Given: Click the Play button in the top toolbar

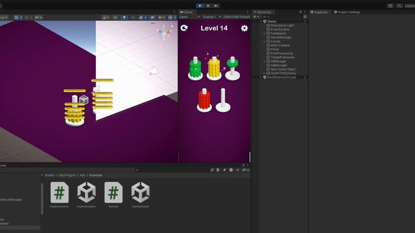Looking at the screenshot, I should tap(200, 6).
